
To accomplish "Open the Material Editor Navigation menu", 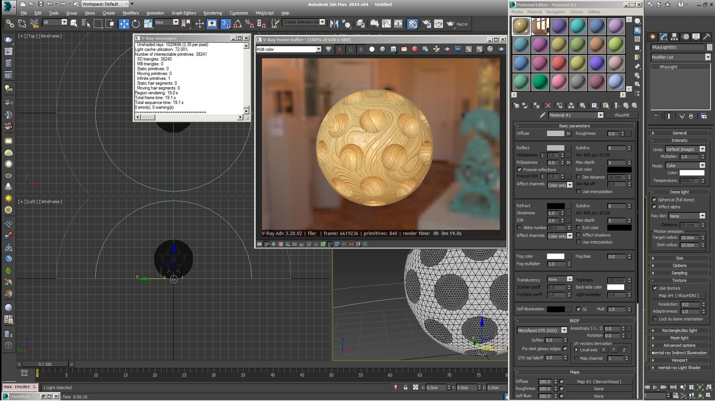I will [555, 12].
